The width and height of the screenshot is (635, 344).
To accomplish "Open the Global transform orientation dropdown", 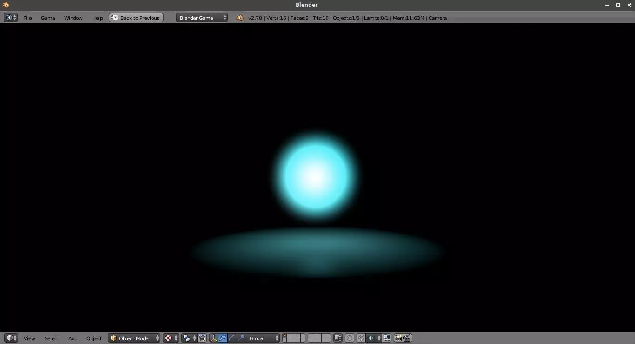I will point(263,338).
